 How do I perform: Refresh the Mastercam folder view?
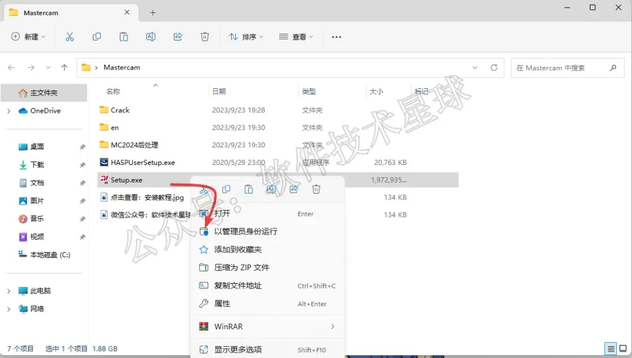494,68
